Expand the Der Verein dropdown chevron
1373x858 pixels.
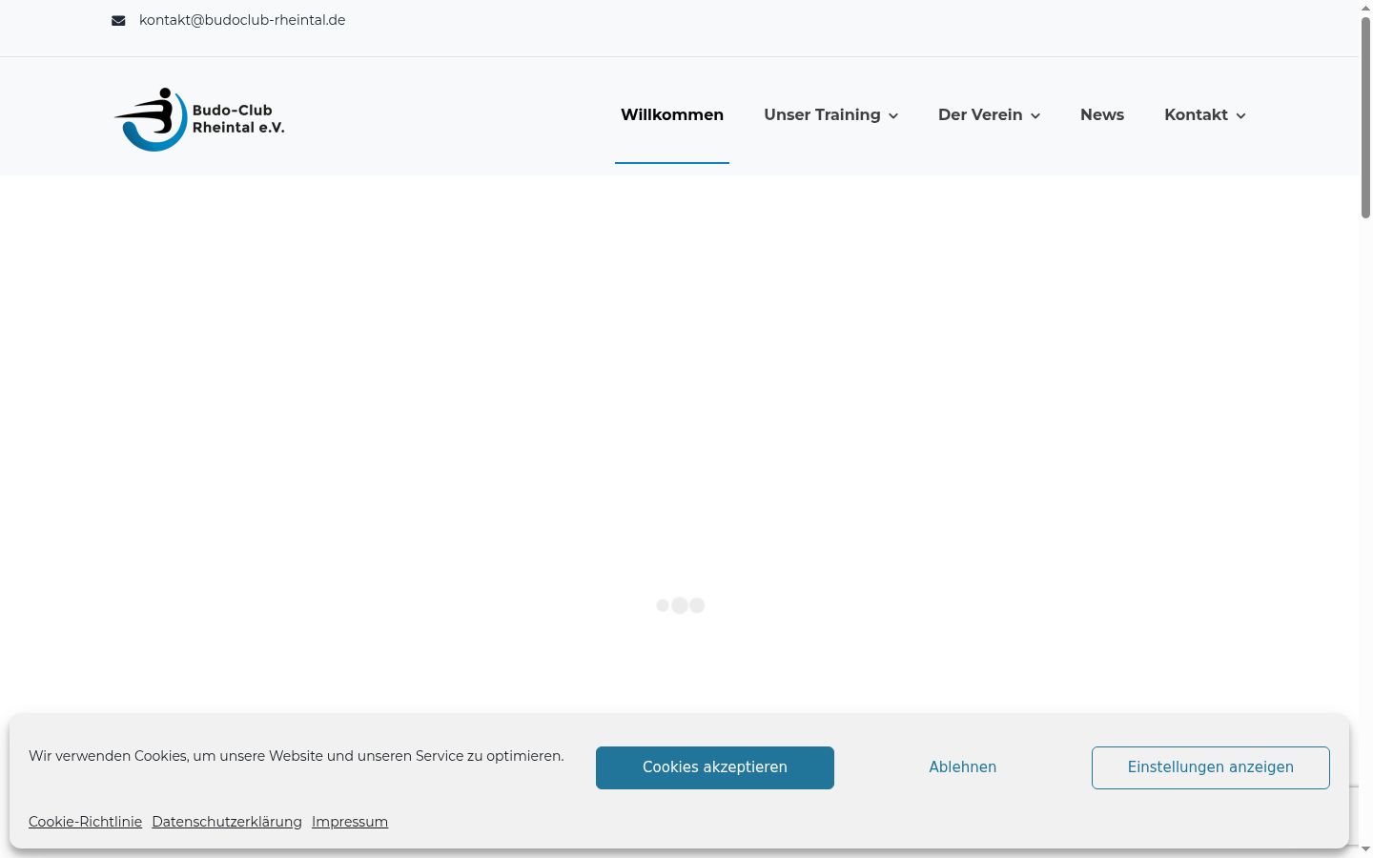pos(1035,115)
